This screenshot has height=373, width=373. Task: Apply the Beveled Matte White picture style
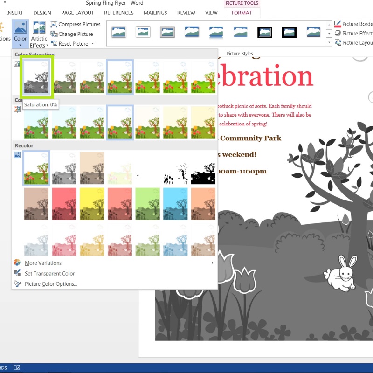[x=143, y=32]
